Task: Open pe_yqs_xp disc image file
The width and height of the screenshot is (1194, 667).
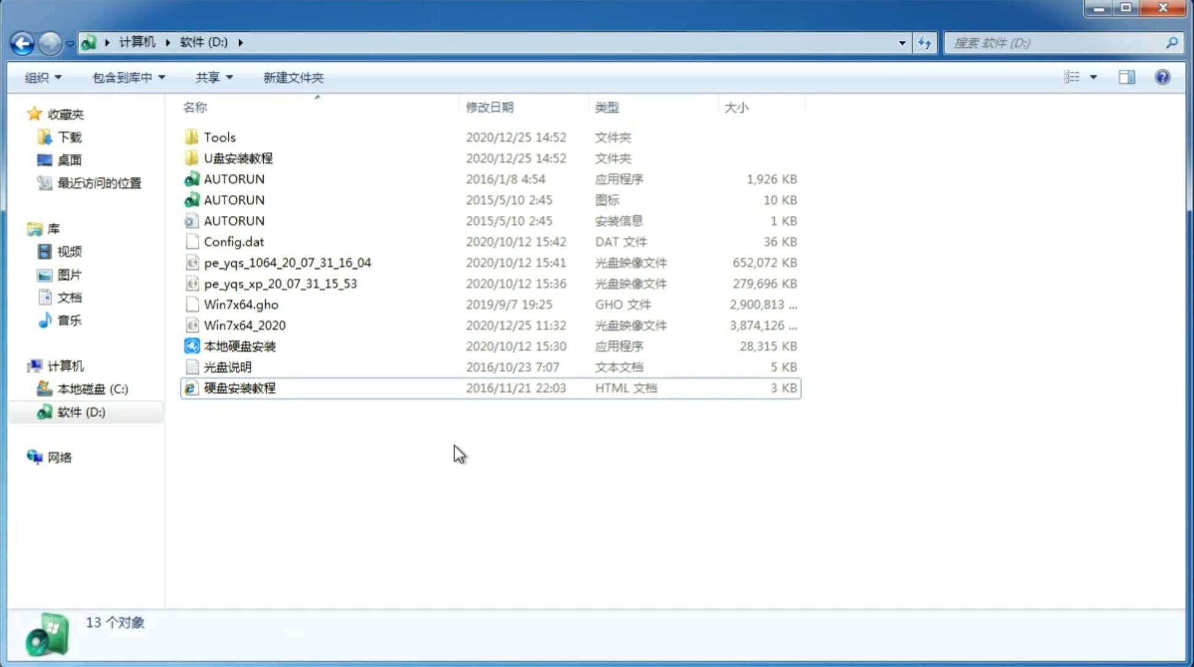Action: 281,283
